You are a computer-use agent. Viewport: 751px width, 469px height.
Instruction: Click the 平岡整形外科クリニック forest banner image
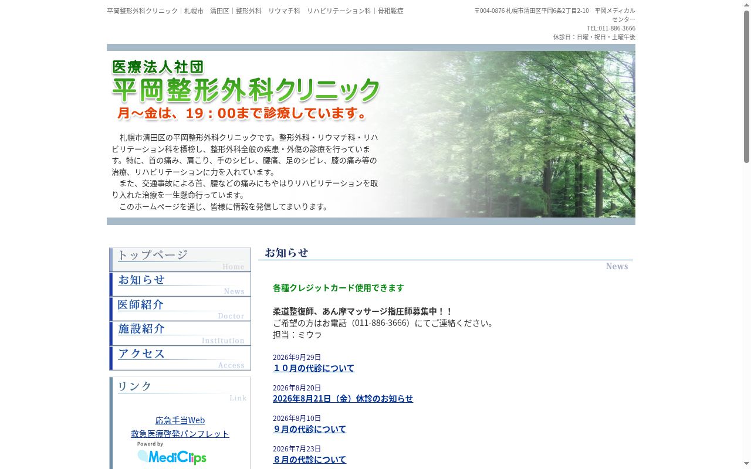tap(371, 134)
